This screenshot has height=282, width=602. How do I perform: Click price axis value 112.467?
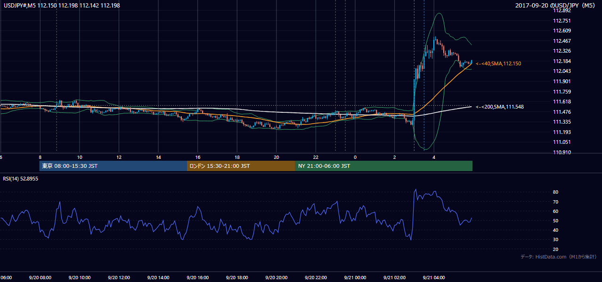[563, 41]
